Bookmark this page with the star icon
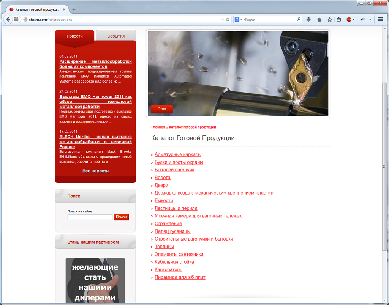 pyautogui.click(x=330, y=19)
